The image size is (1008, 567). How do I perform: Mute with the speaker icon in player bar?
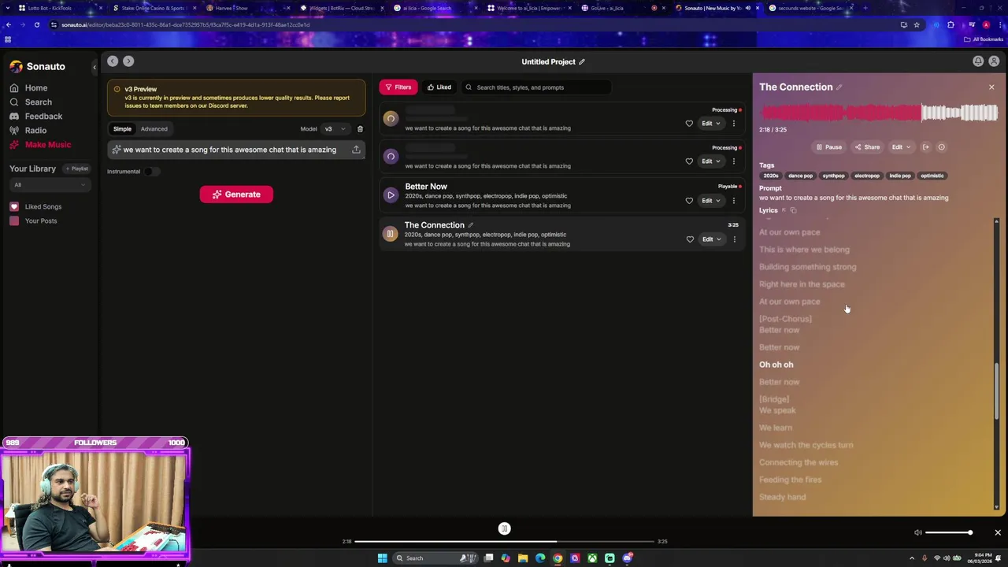917,533
